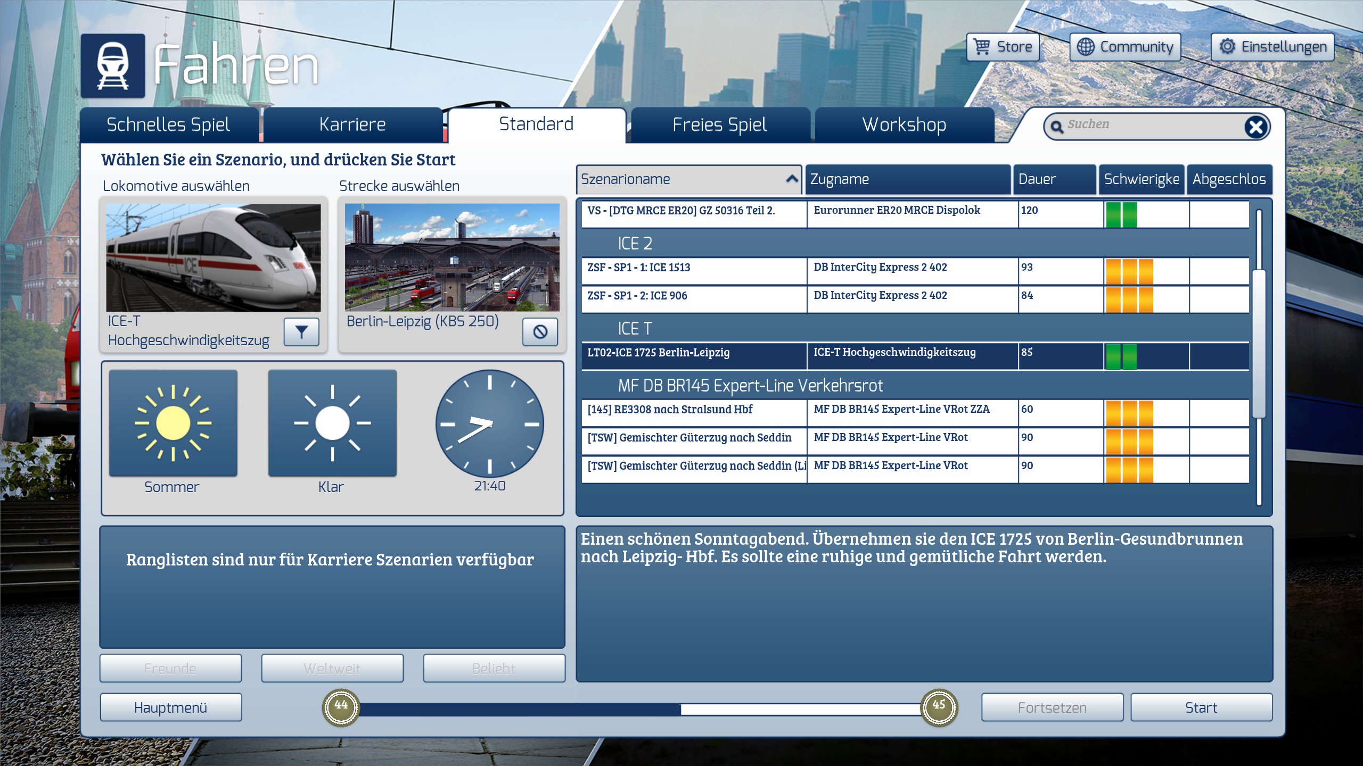This screenshot has height=766, width=1363.
Task: Open Einstellungen settings
Action: pyautogui.click(x=1272, y=47)
